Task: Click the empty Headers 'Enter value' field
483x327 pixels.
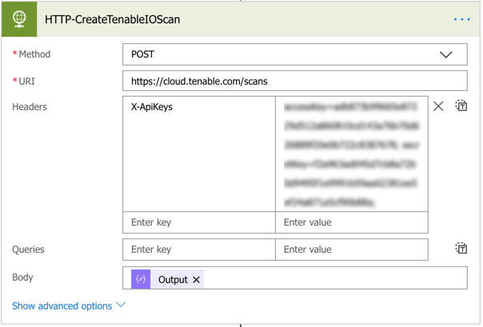Action: tap(351, 223)
